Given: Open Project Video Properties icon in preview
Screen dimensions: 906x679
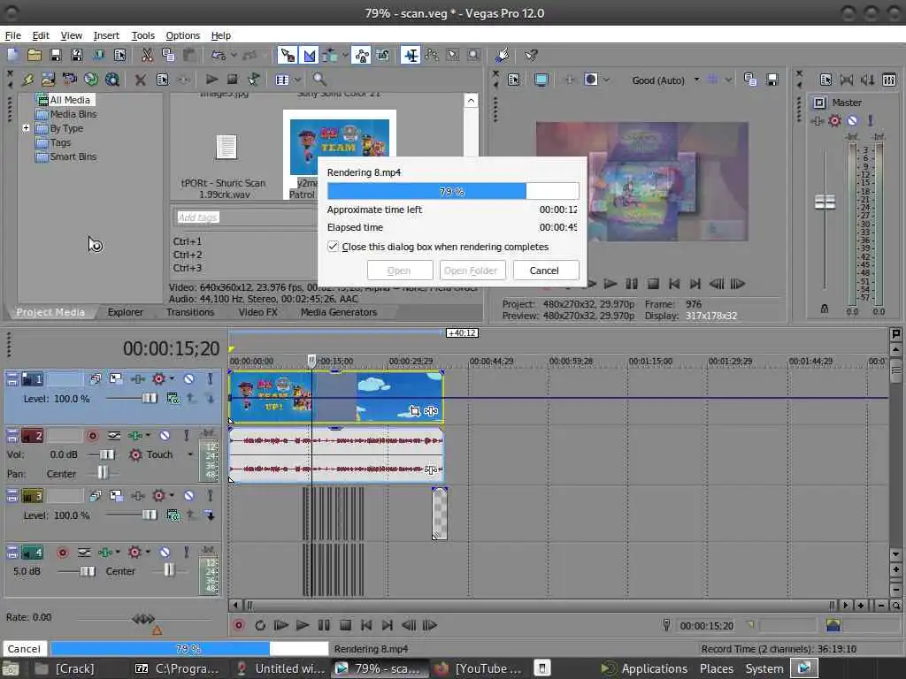Looking at the screenshot, I should (x=514, y=80).
